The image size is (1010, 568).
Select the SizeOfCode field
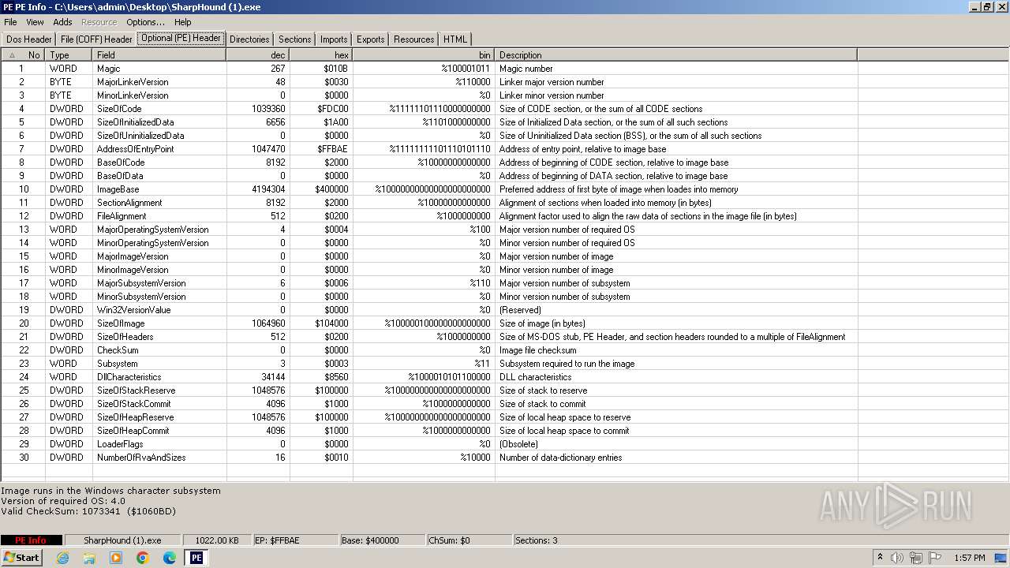tap(119, 109)
